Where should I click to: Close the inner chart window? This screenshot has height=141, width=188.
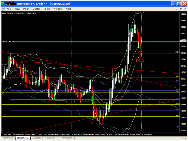point(185,9)
